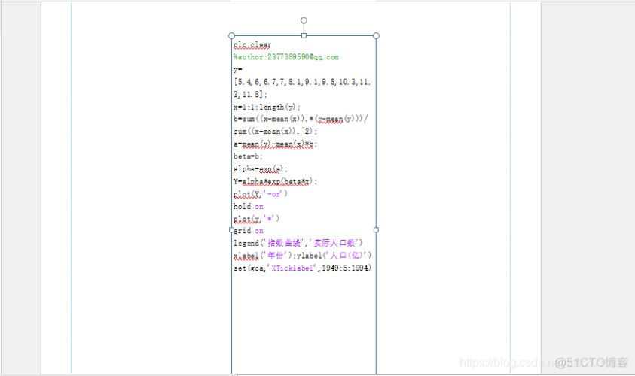Click the left-middle square resize handle
The image size is (635, 376).
[x=232, y=229]
